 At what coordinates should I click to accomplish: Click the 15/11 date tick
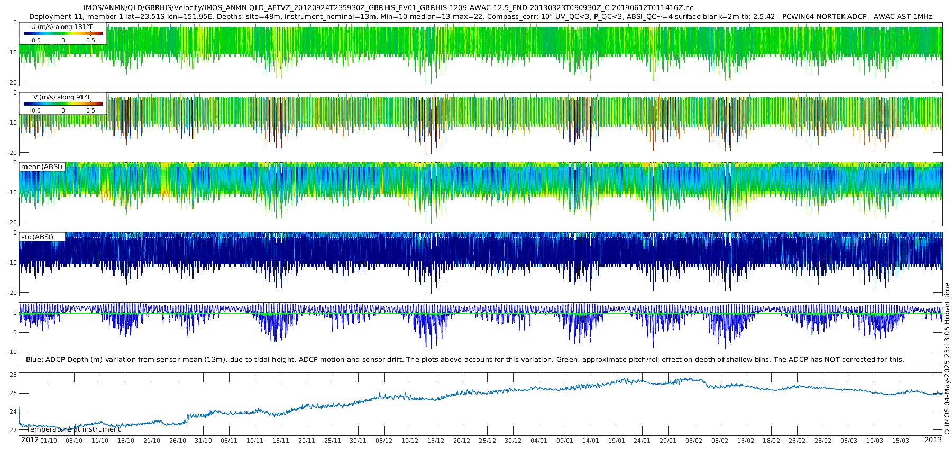point(280,441)
